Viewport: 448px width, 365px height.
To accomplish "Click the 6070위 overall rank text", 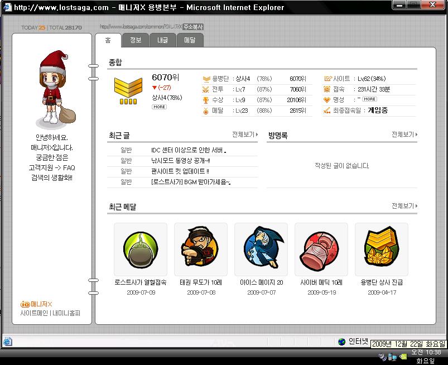I will pyautogui.click(x=166, y=77).
